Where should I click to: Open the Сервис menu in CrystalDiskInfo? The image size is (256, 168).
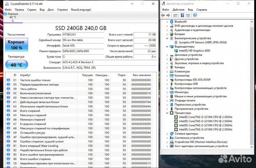pos(32,10)
